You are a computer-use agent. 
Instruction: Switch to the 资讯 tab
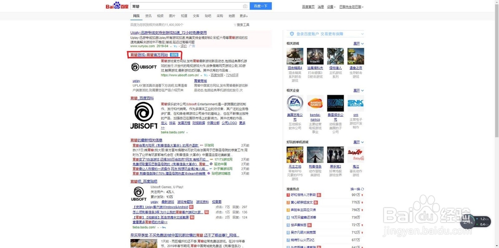[148, 16]
